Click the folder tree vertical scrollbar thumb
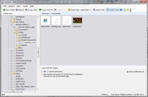The height and width of the screenshot is (97, 148). [38, 53]
